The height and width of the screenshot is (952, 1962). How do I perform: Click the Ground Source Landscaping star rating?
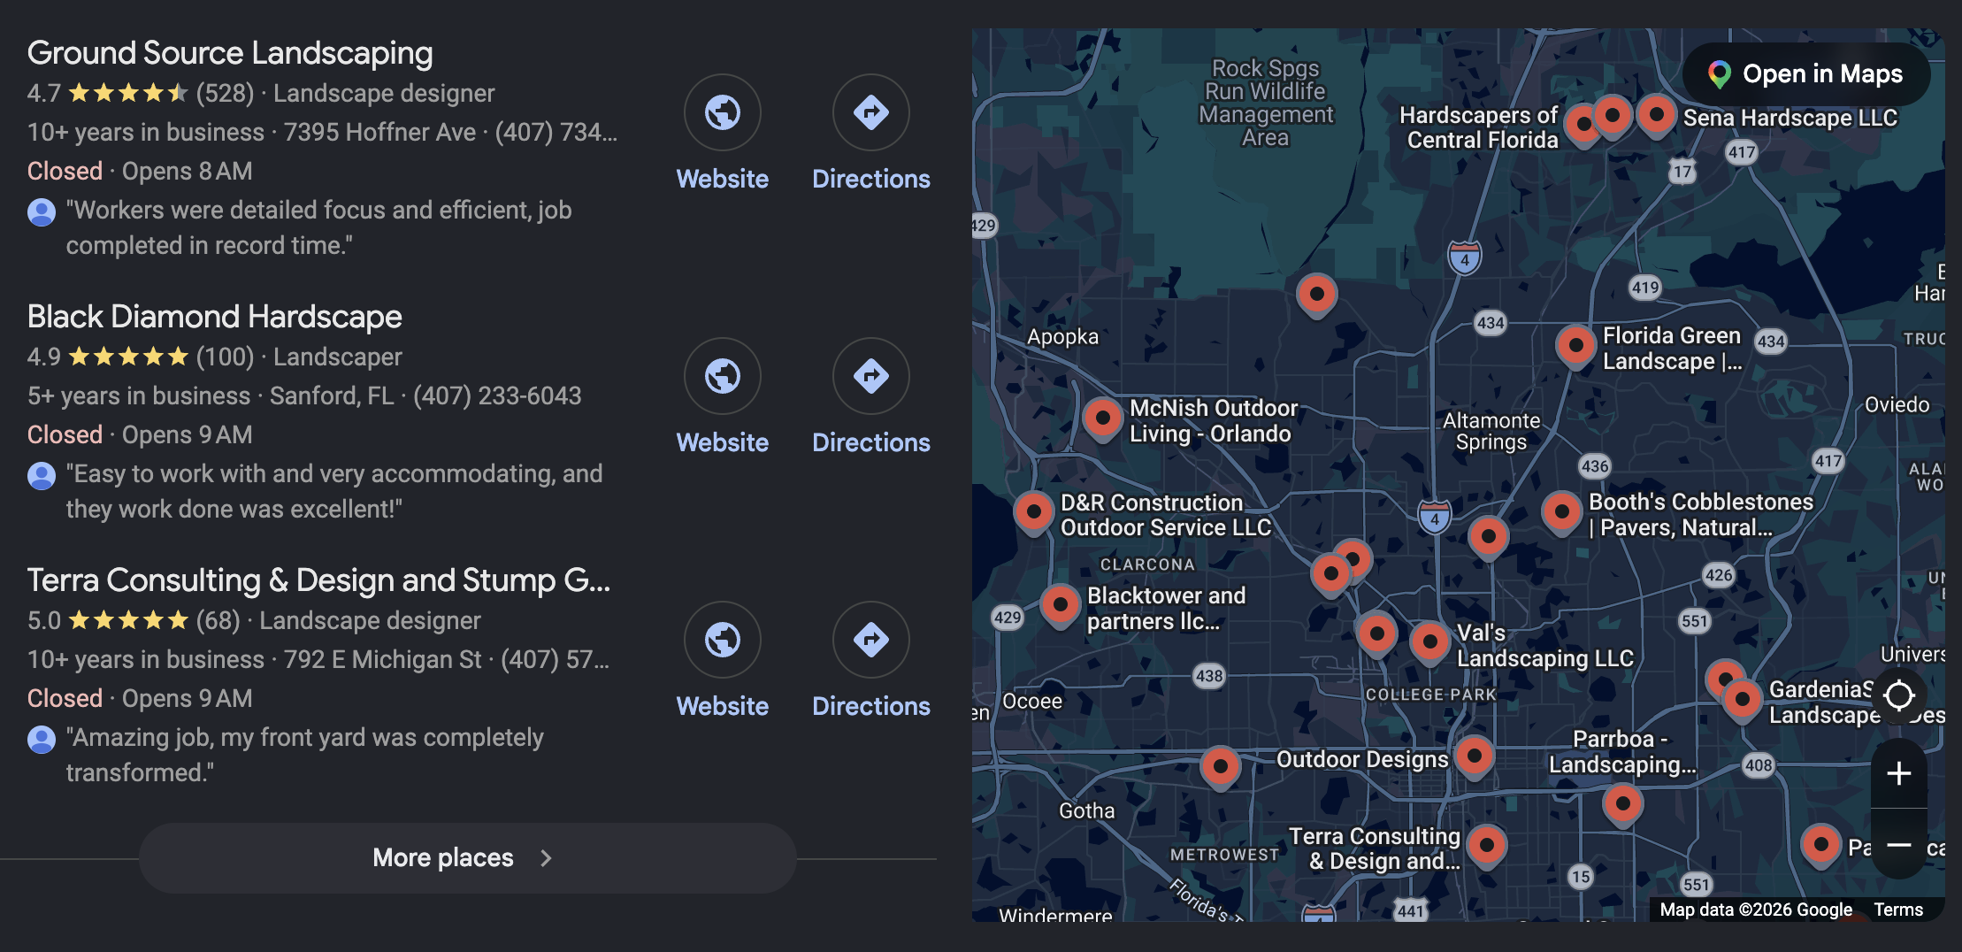click(x=128, y=93)
